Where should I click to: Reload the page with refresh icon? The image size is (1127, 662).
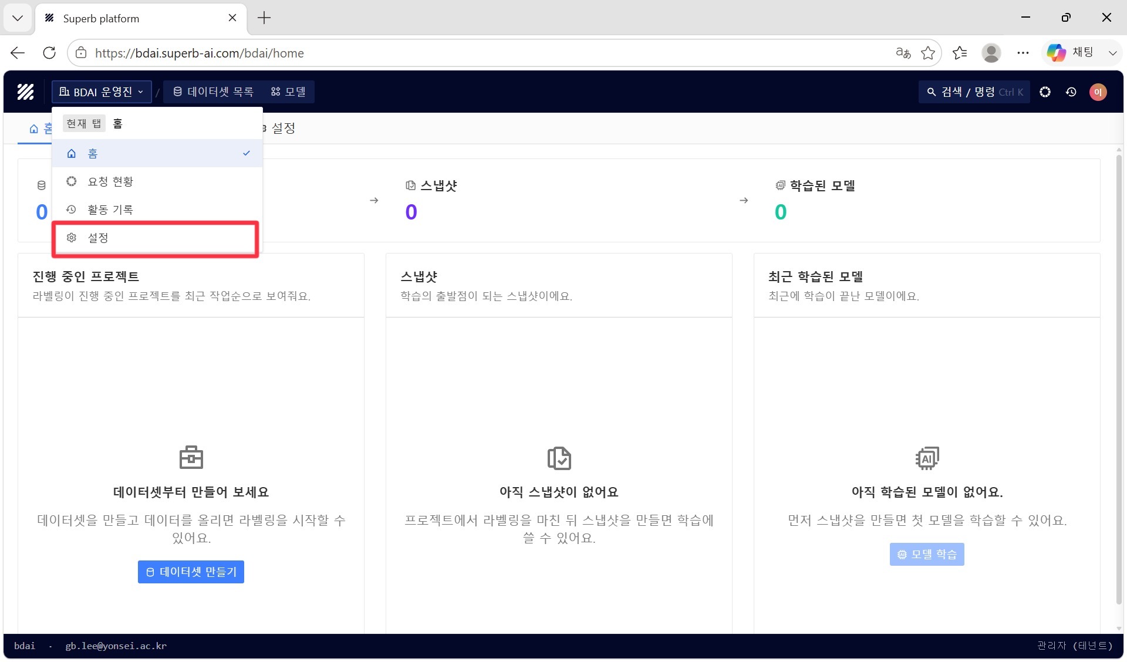pos(49,53)
